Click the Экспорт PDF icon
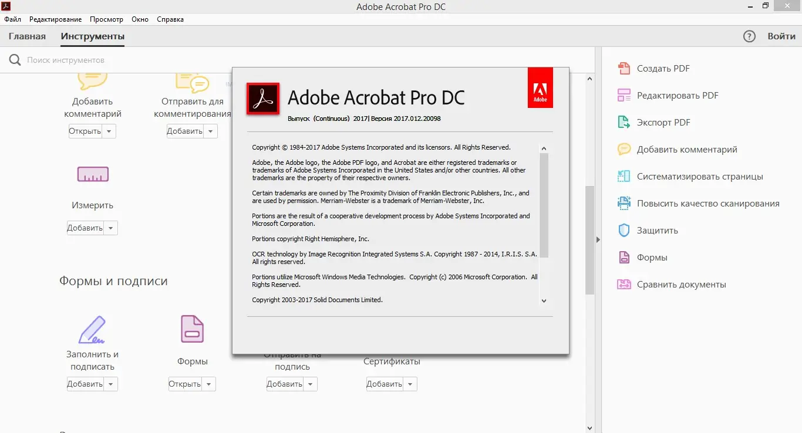802x433 pixels. [624, 123]
